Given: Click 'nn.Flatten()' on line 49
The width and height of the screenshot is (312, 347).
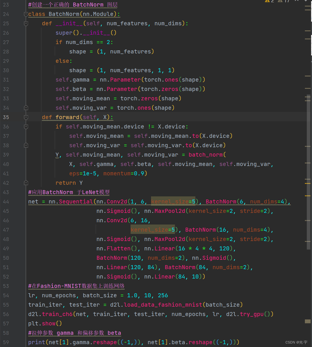Looking at the screenshot, I should tap(117, 249).
